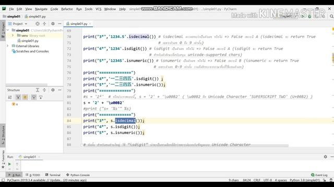The width and height of the screenshot is (334, 187).
Task: Hide the Project panel with minus icon
Action: [59, 24]
